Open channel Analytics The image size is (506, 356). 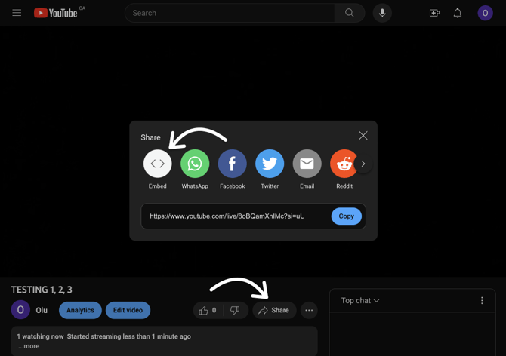[x=80, y=310]
